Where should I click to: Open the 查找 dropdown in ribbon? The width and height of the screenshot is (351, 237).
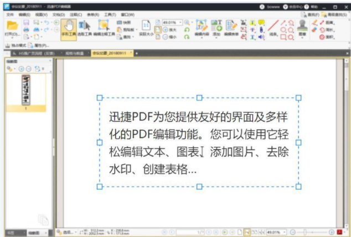pos(125,37)
